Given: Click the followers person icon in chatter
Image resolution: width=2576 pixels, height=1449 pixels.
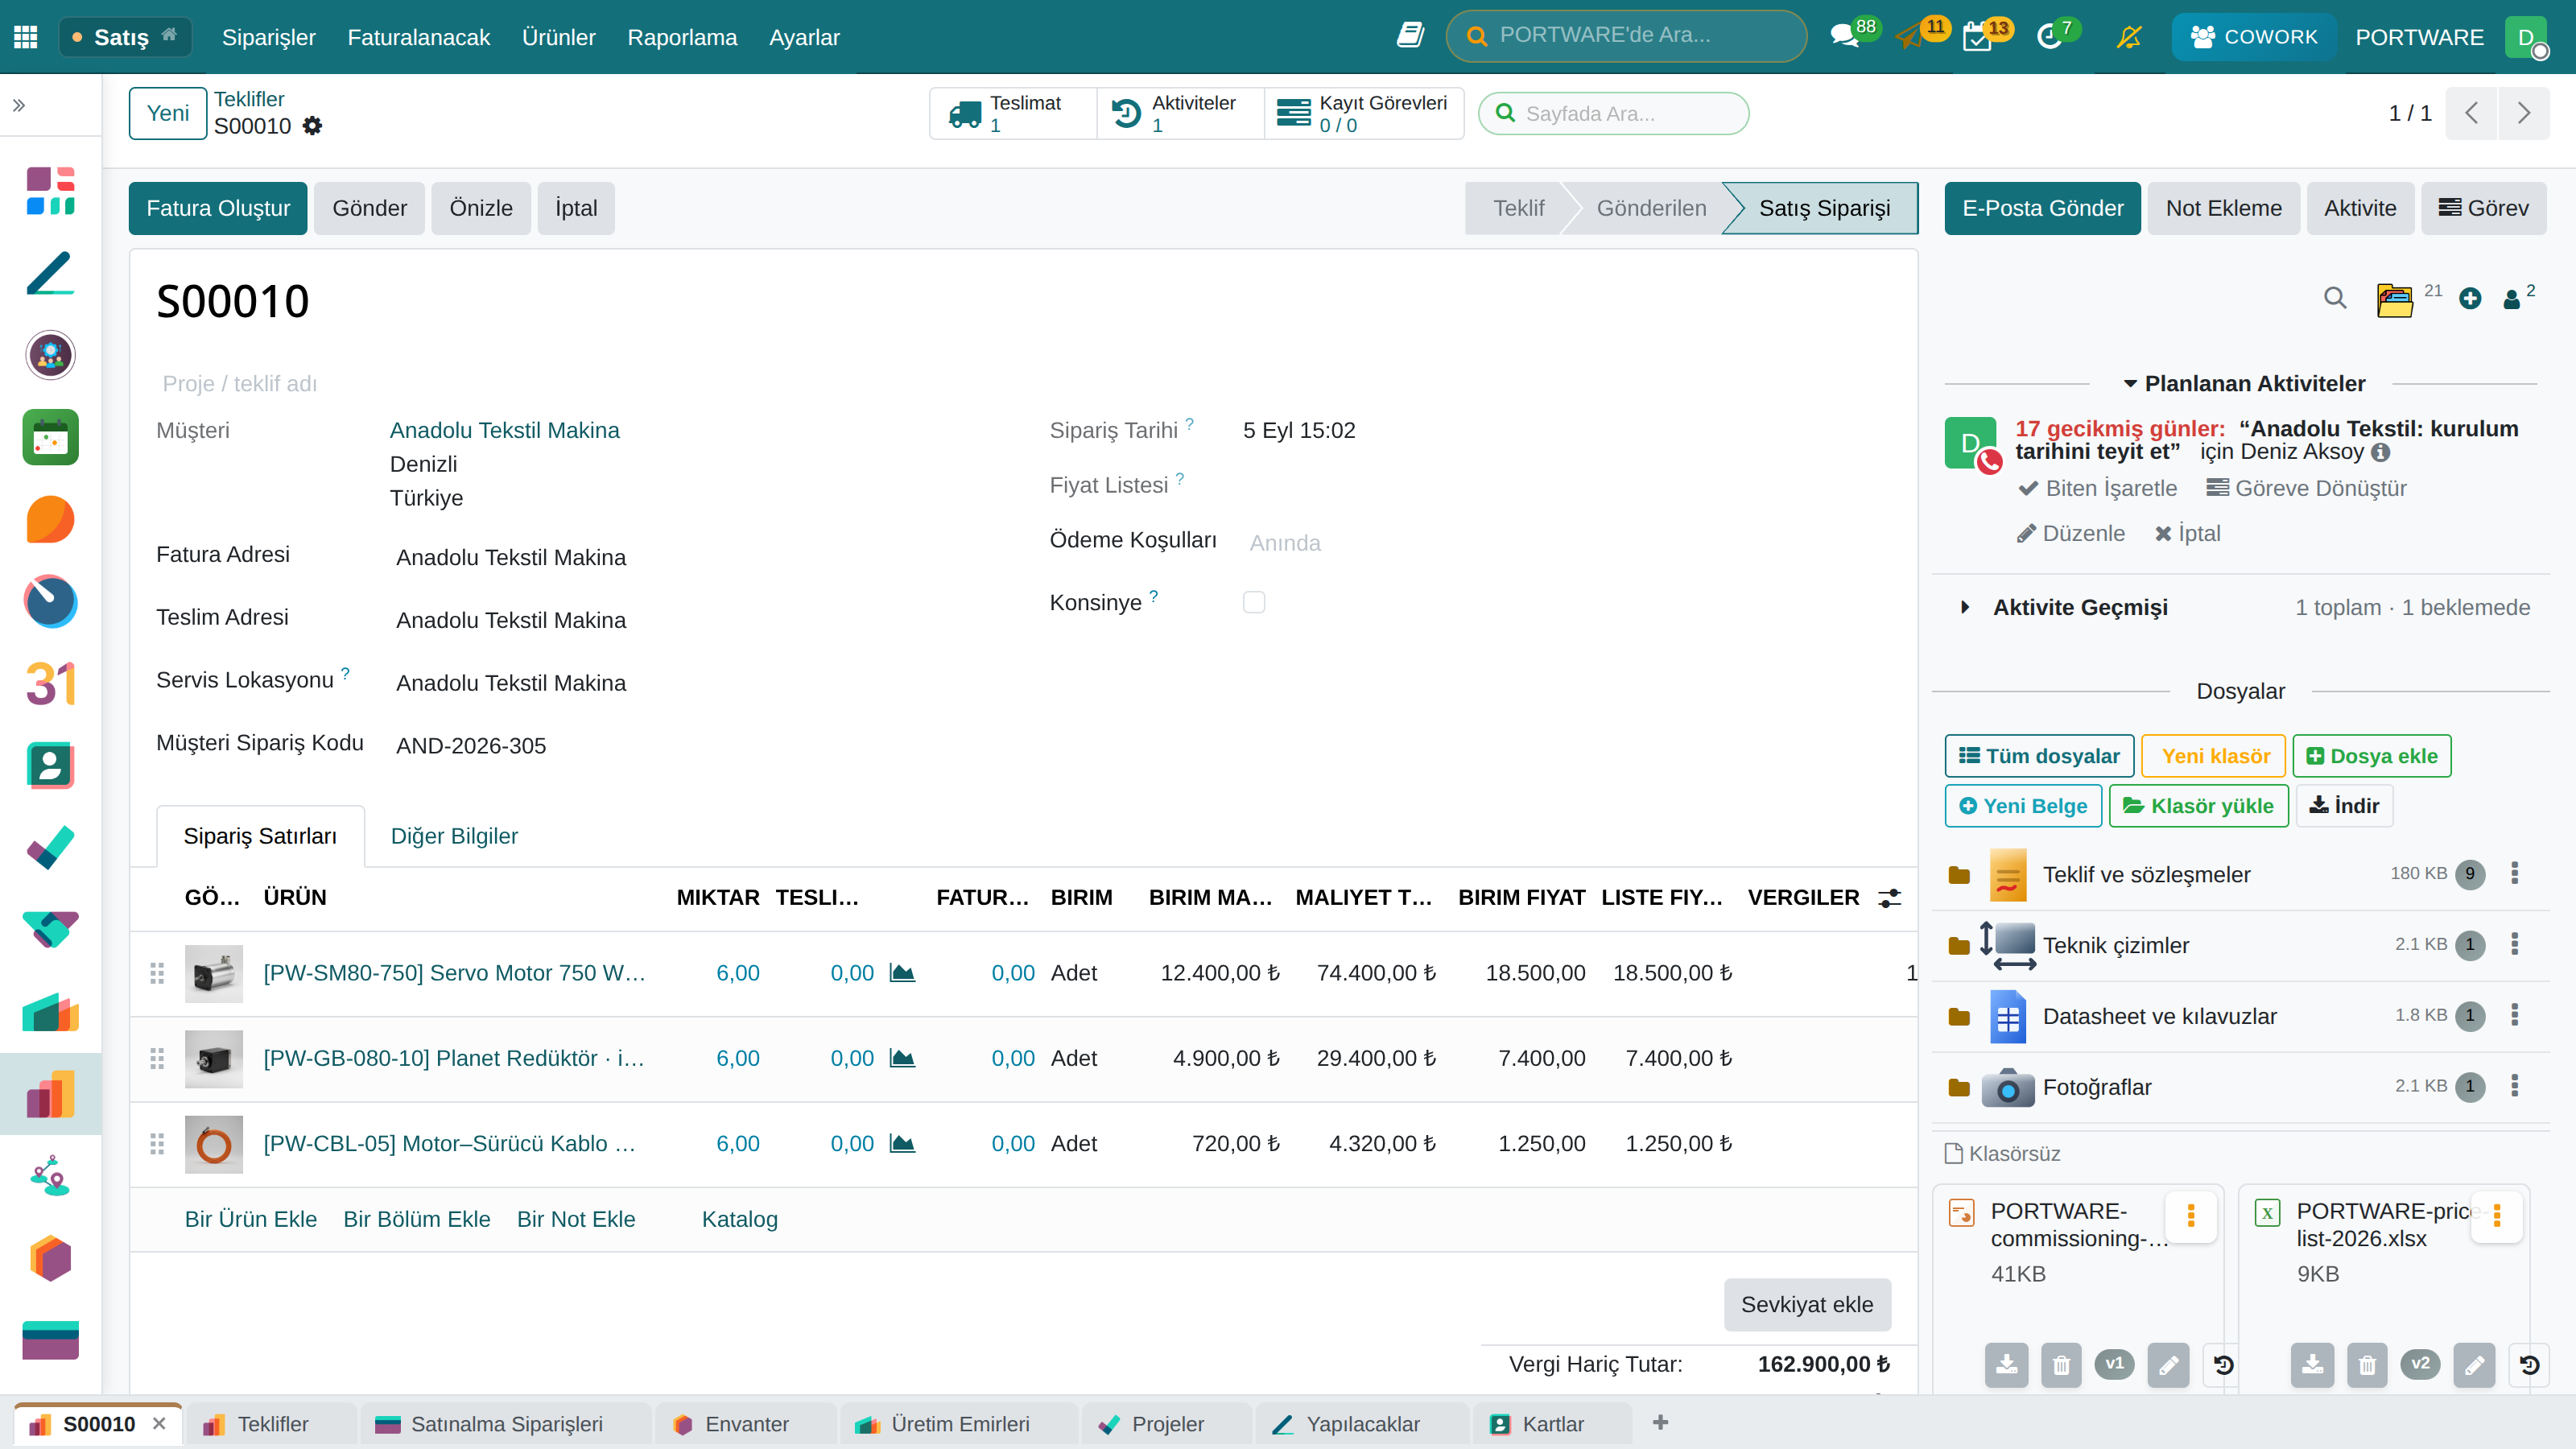Looking at the screenshot, I should click(x=2511, y=300).
